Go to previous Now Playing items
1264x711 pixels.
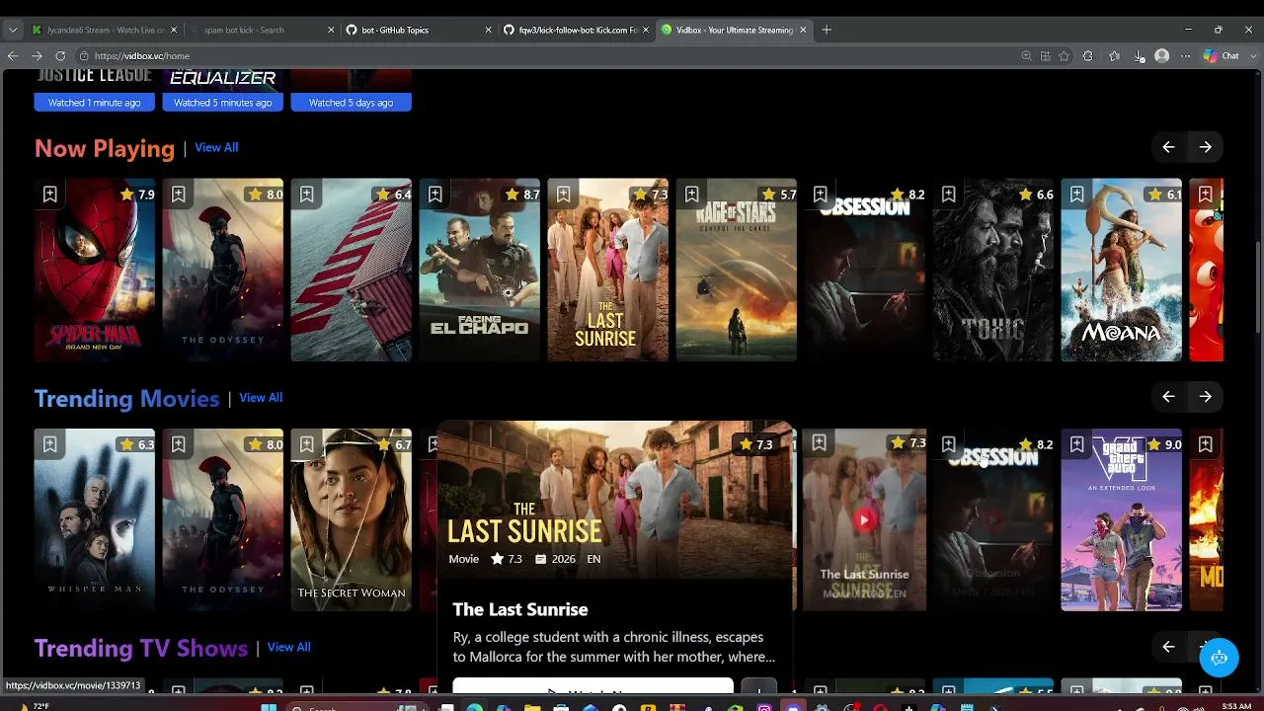coord(1168,147)
